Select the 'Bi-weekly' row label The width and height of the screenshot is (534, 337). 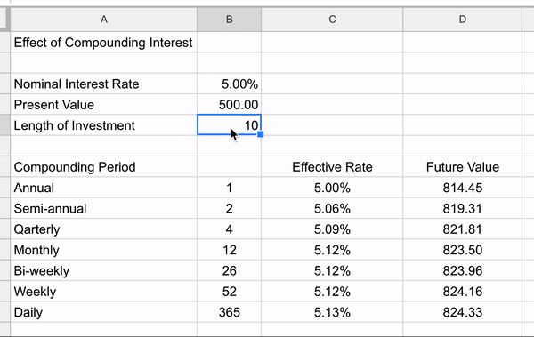tap(103, 270)
